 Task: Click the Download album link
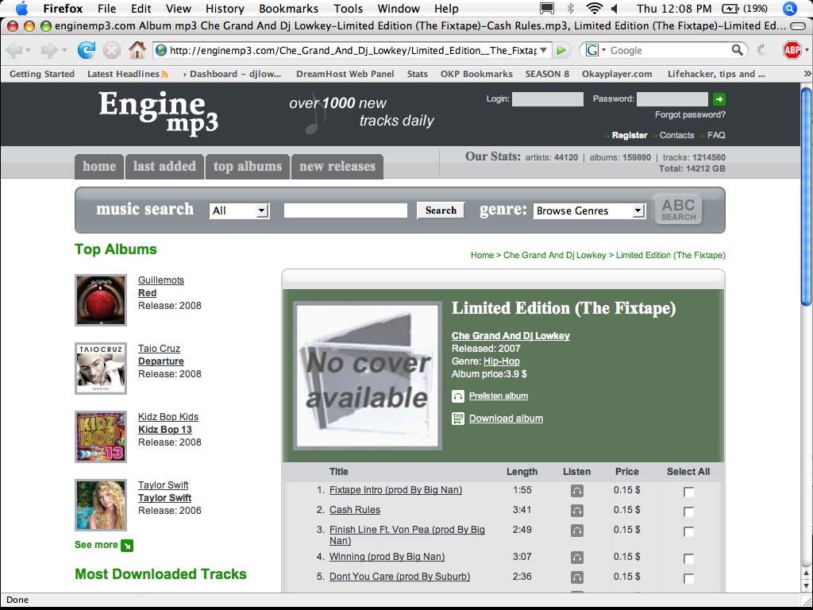(506, 419)
